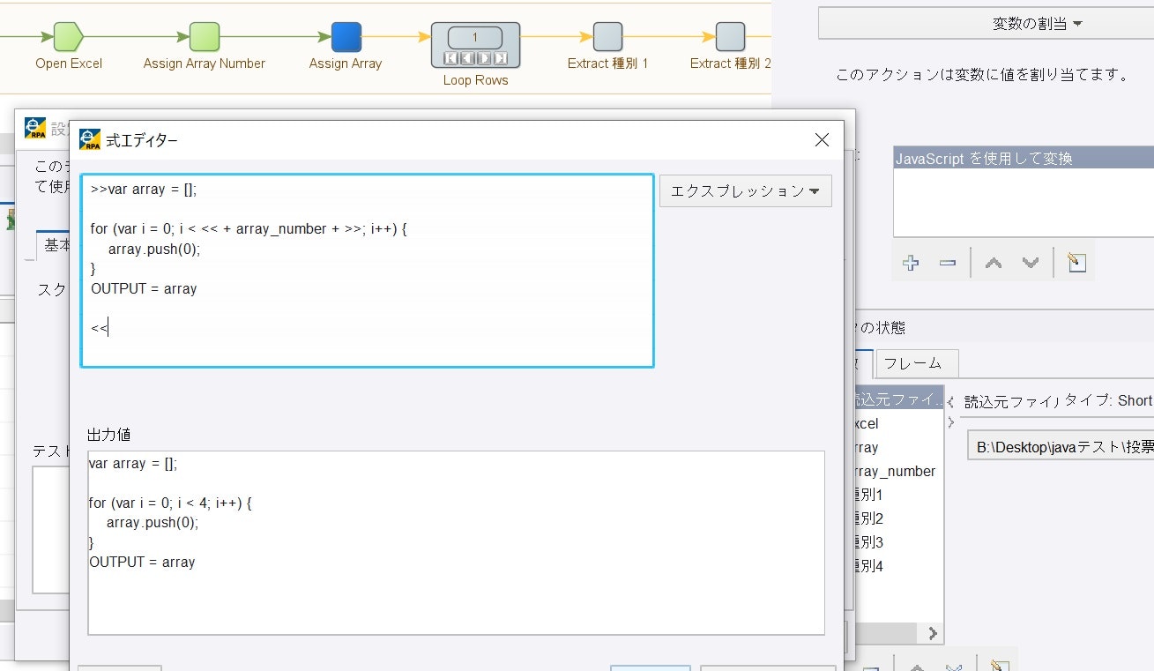The image size is (1154, 671).
Task: Select the blue Assign Array step node
Action: 346,37
